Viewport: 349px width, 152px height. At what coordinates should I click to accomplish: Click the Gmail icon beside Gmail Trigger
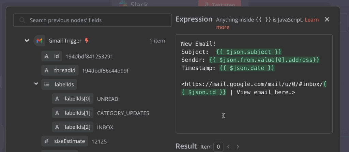pyautogui.click(x=39, y=41)
